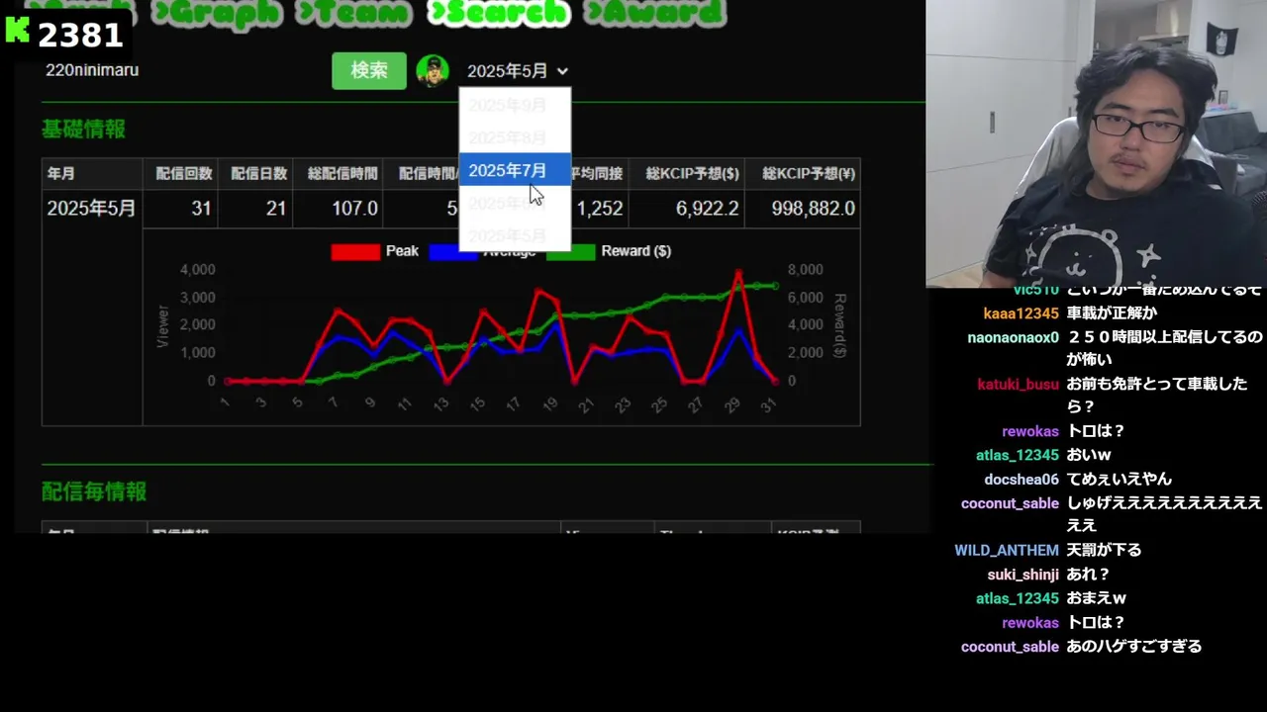Click the 6,922.2 dollar value cell
This screenshot has width=1267, height=712.
687,209
